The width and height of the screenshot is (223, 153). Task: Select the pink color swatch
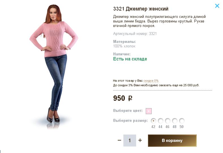click(149, 111)
